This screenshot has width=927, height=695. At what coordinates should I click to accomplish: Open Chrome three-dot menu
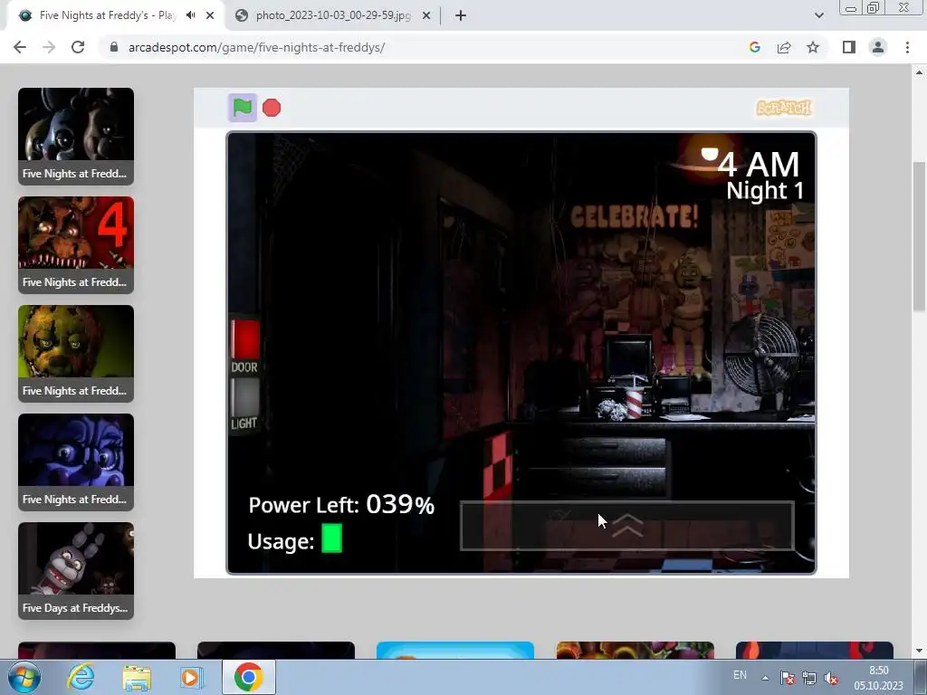pyautogui.click(x=907, y=47)
